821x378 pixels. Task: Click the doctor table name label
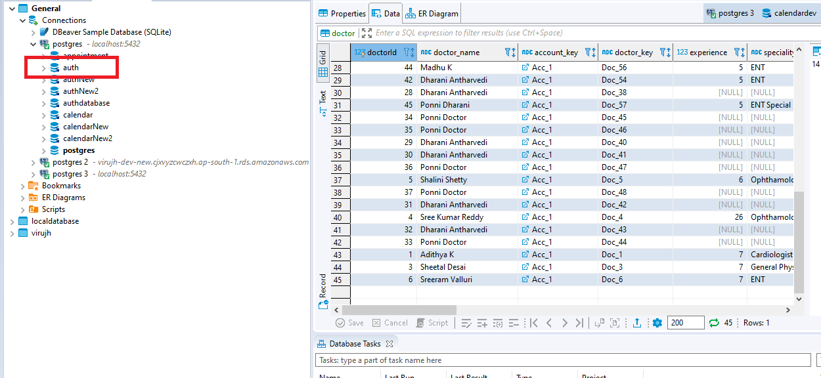pyautogui.click(x=344, y=33)
